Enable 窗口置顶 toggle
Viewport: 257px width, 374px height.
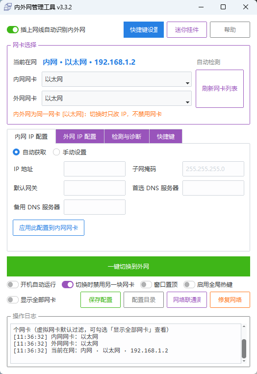[146, 285]
